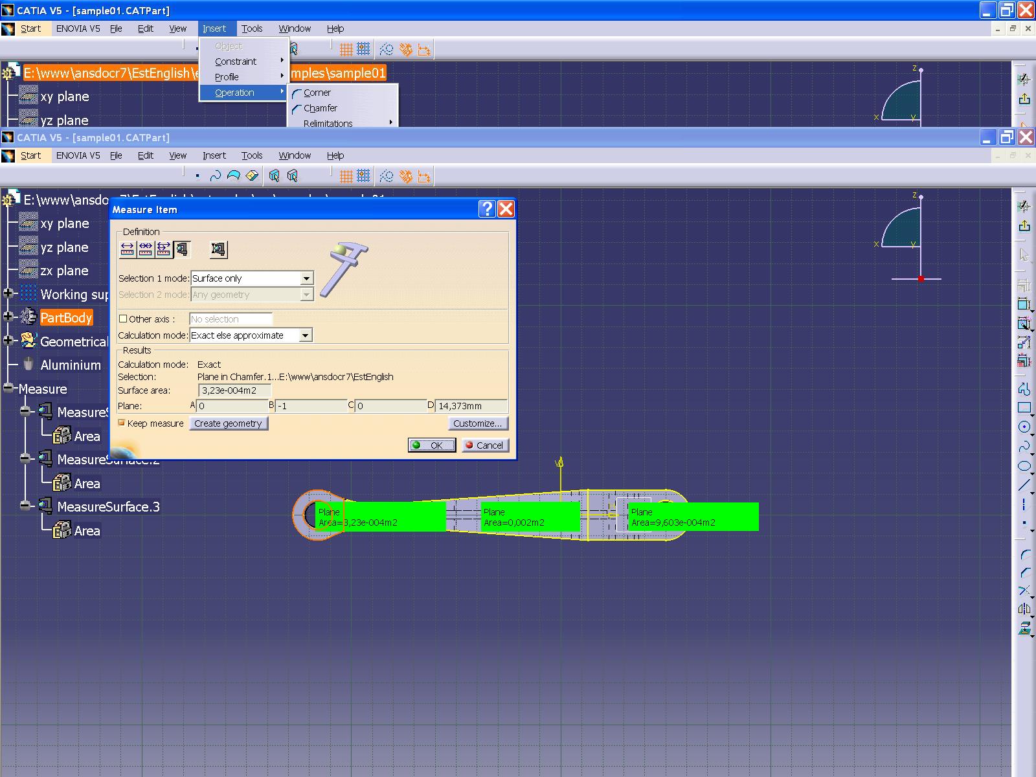Click the Measure Thickness icon in dialog
1036x777 pixels.
[219, 249]
